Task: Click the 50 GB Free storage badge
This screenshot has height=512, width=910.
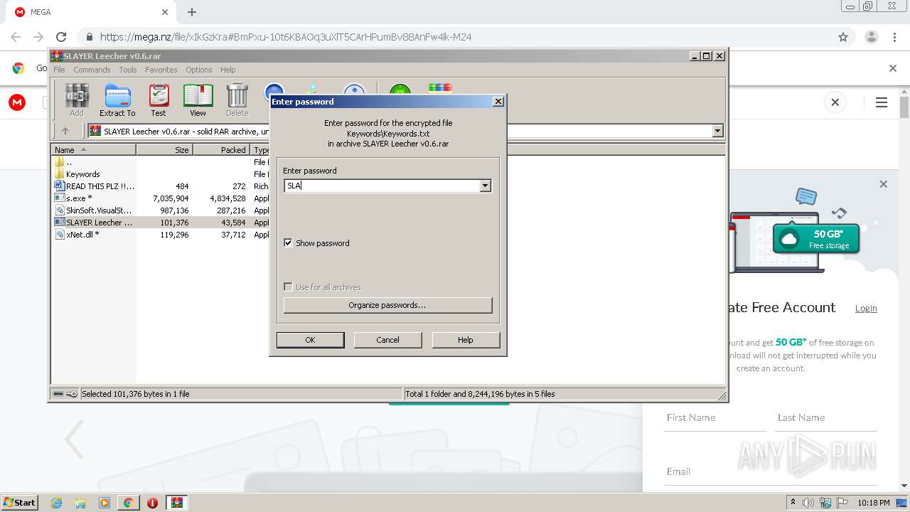Action: pyautogui.click(x=815, y=239)
